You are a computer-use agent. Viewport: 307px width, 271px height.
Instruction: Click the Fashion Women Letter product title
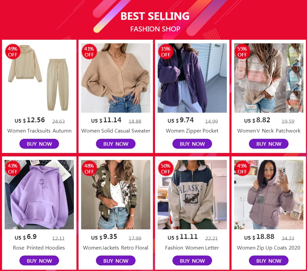[192, 248]
